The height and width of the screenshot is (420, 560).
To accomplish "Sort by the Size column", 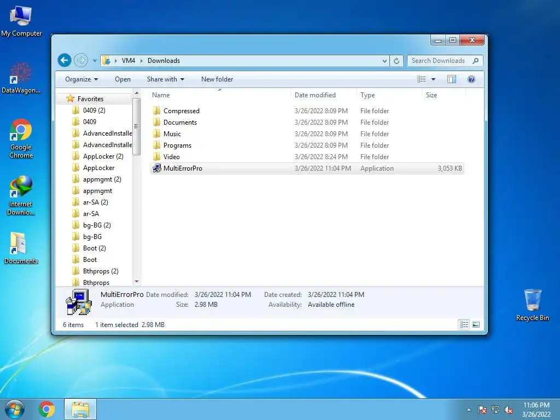I will [444, 95].
